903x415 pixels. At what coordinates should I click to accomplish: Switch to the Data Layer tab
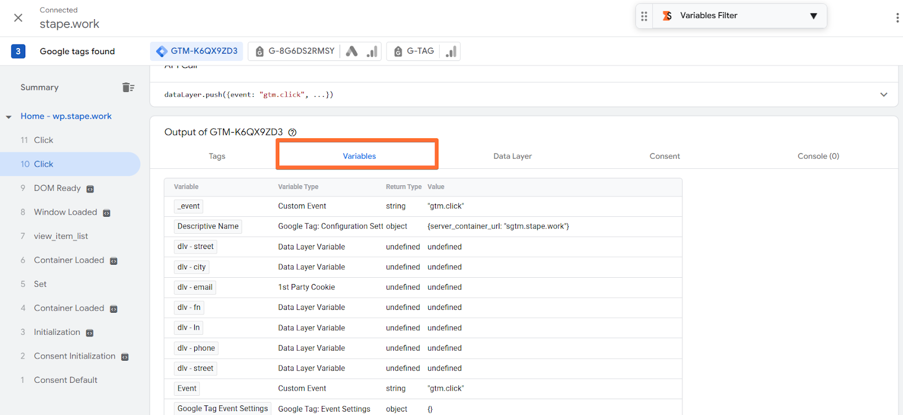pos(512,156)
